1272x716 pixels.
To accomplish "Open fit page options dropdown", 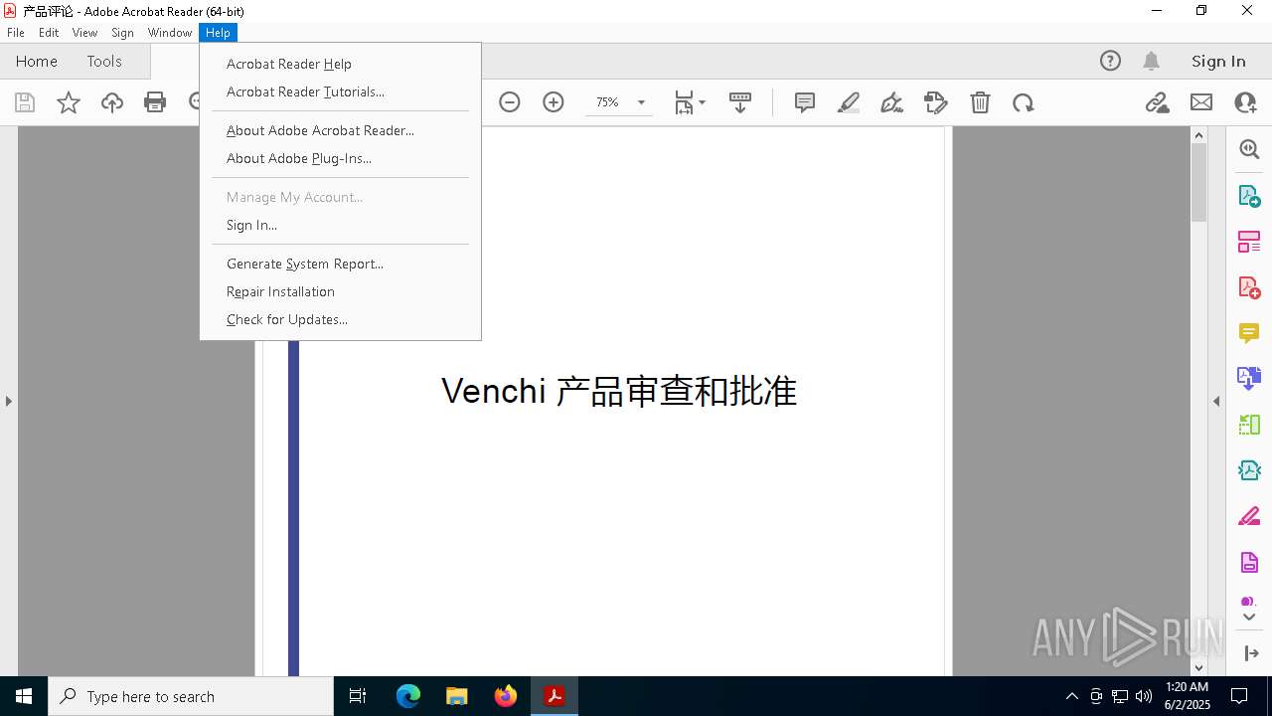I will pyautogui.click(x=690, y=102).
